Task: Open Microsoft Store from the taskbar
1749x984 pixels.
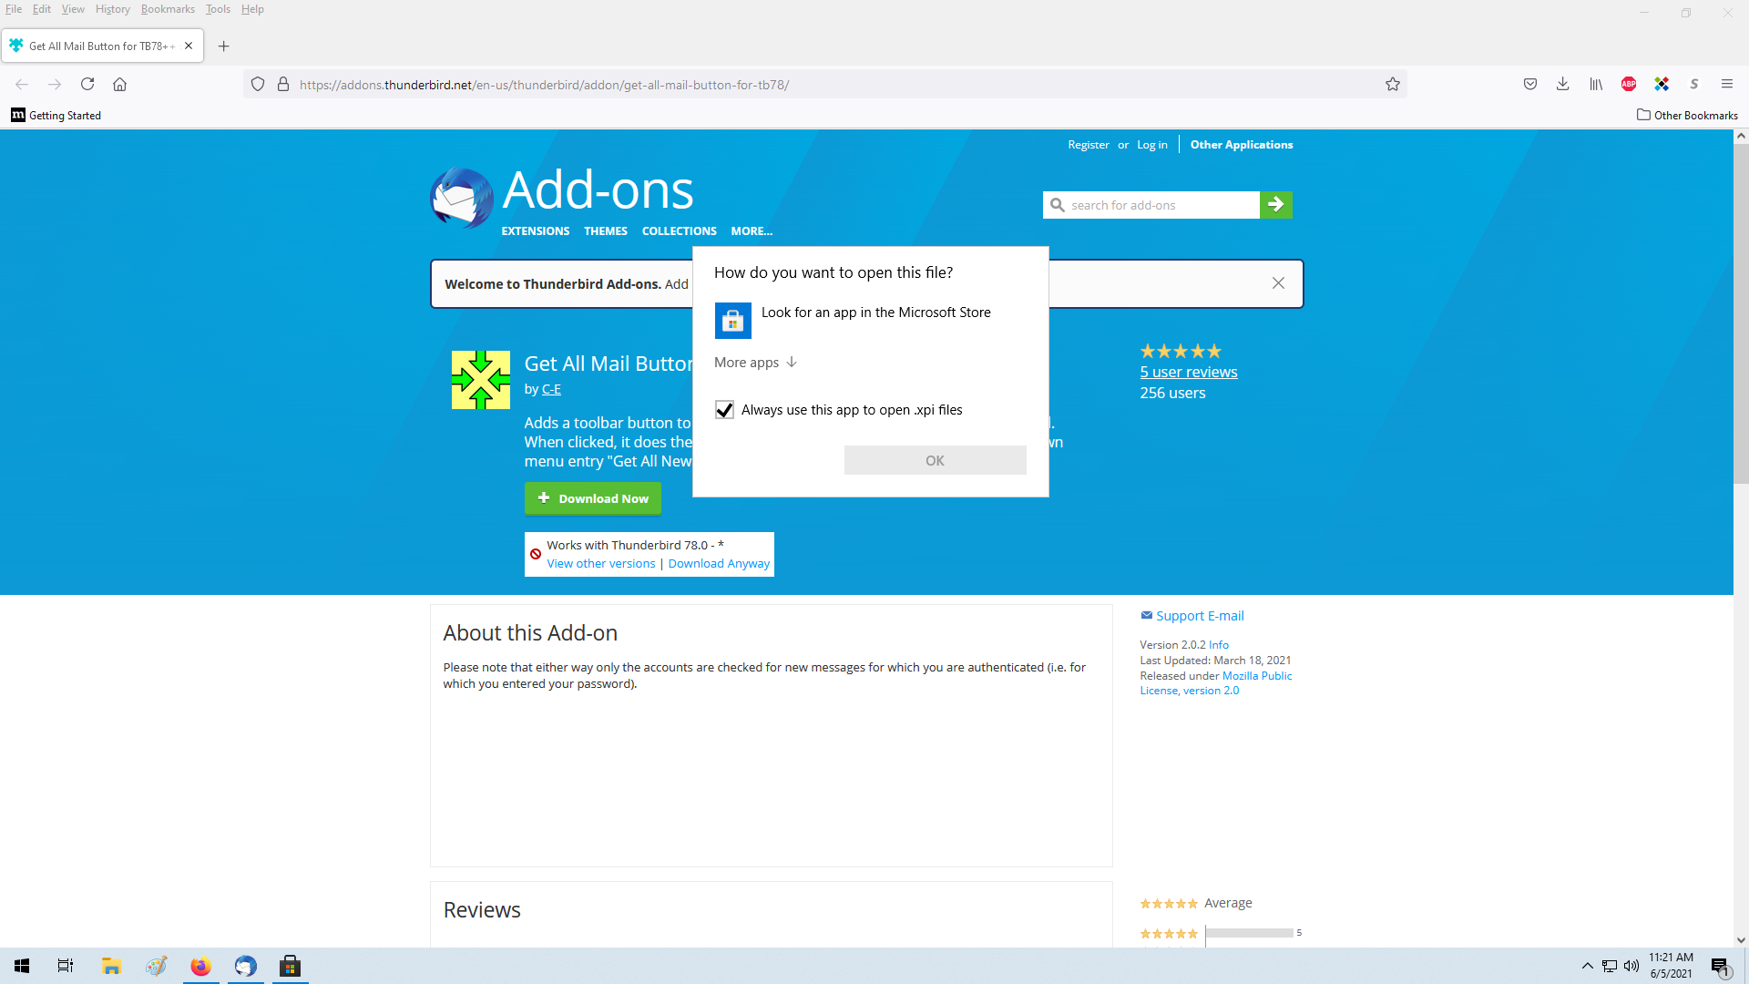Action: 290,966
